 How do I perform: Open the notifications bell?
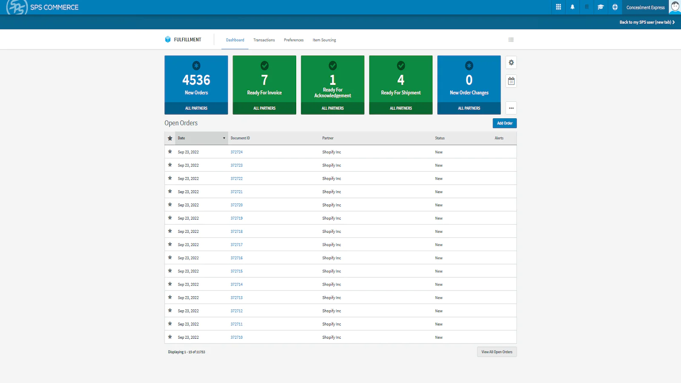click(572, 7)
